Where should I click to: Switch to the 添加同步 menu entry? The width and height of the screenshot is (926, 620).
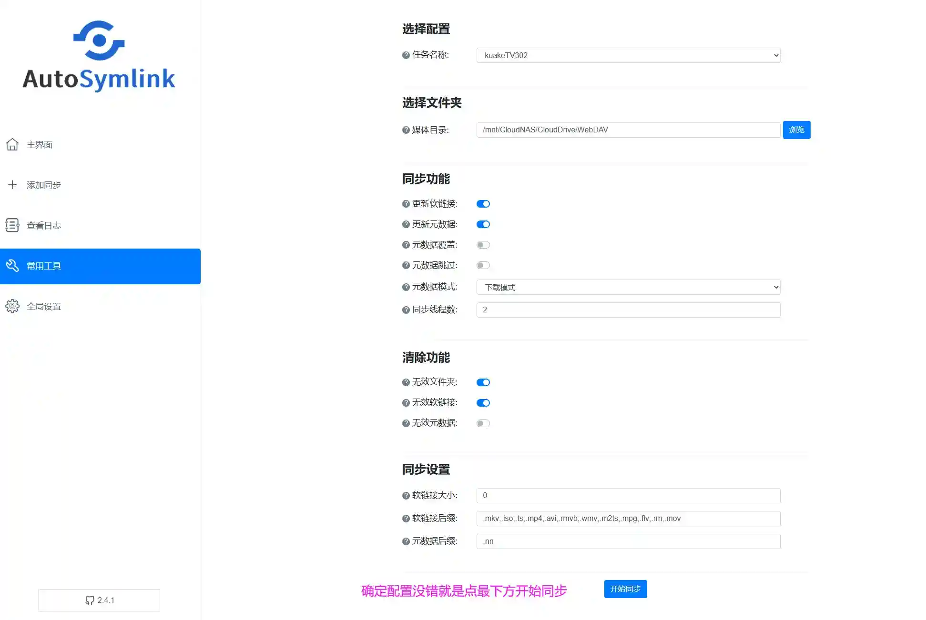point(43,185)
